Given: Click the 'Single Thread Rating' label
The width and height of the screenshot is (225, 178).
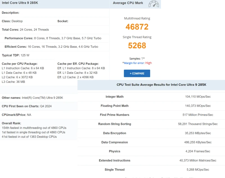Looking at the screenshot, I should 137,37.
